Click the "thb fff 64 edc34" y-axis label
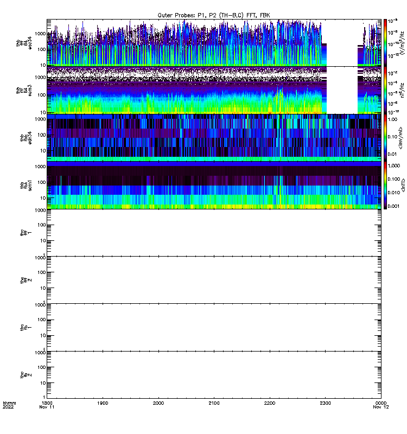 click(24, 43)
